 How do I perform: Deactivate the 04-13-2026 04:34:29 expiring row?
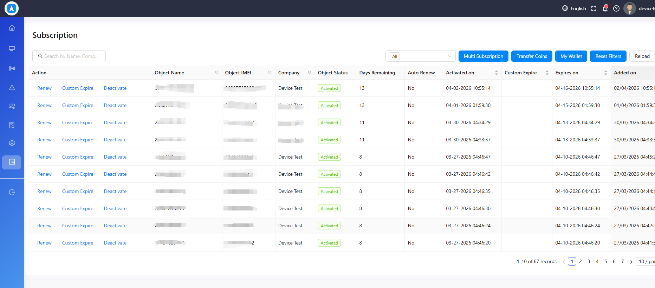coord(115,122)
